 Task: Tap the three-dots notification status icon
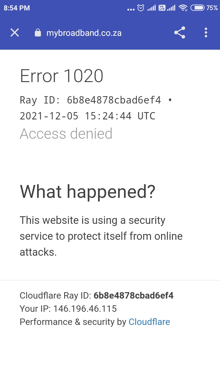point(131,9)
